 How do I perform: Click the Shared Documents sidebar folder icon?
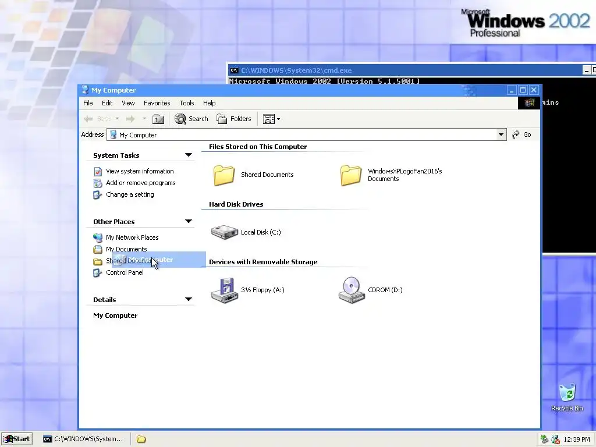coord(98,261)
